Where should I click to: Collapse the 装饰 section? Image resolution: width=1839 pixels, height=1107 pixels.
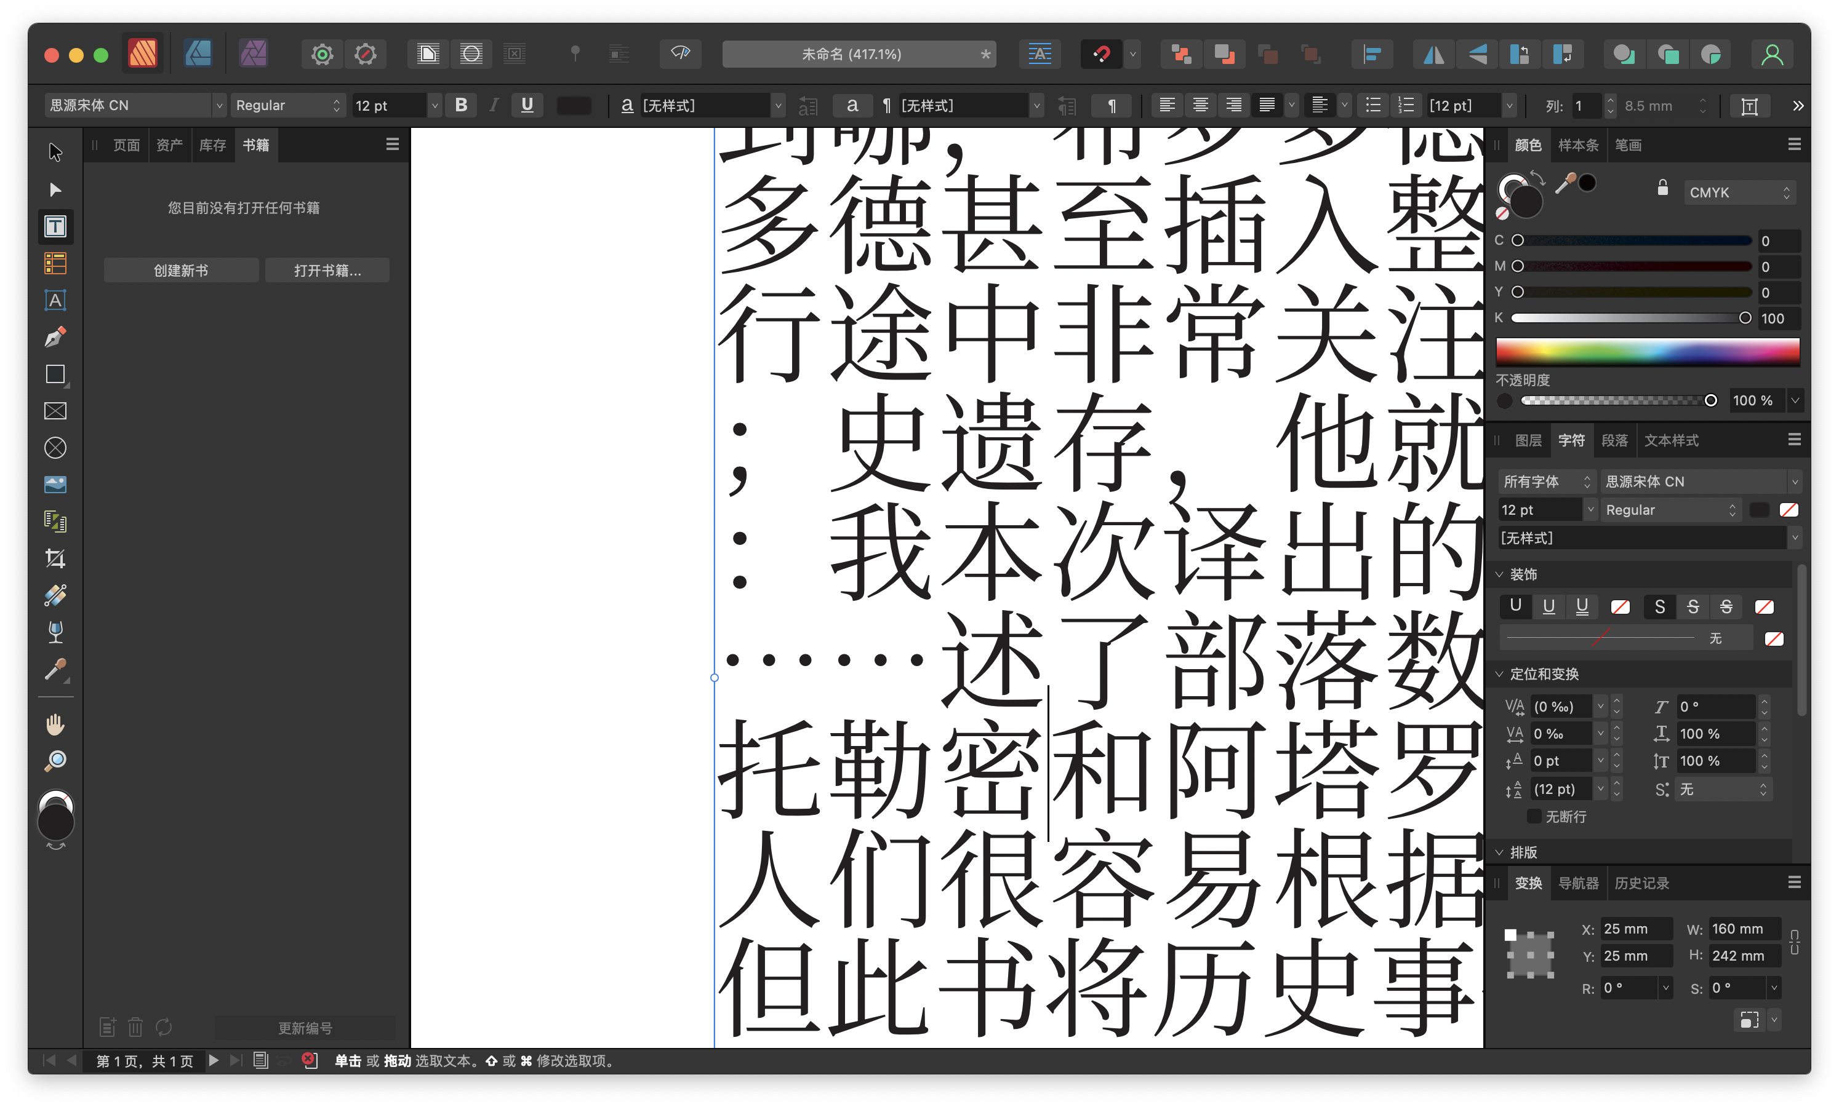pos(1499,574)
